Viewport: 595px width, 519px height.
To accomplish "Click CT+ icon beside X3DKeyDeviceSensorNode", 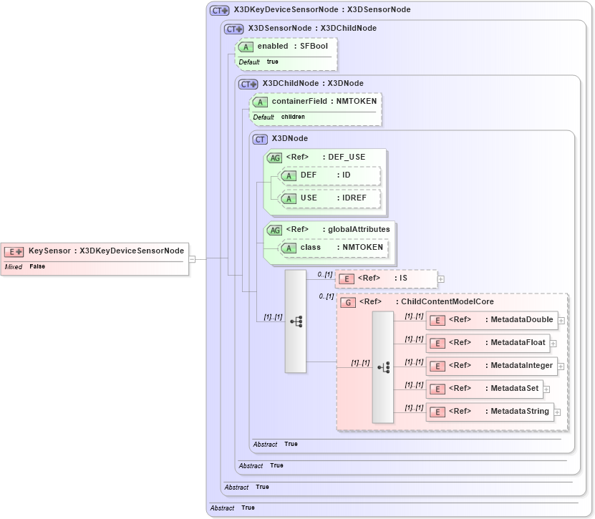I will click(x=219, y=10).
